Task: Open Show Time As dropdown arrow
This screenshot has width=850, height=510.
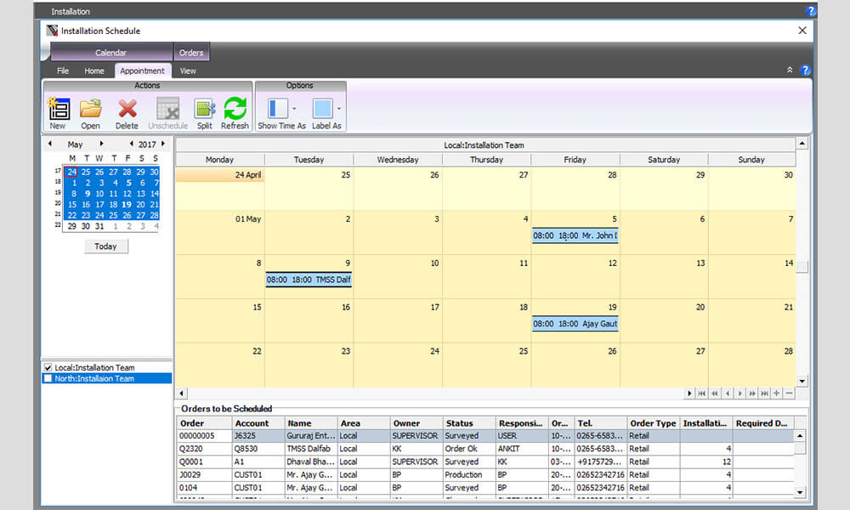Action: tap(294, 109)
